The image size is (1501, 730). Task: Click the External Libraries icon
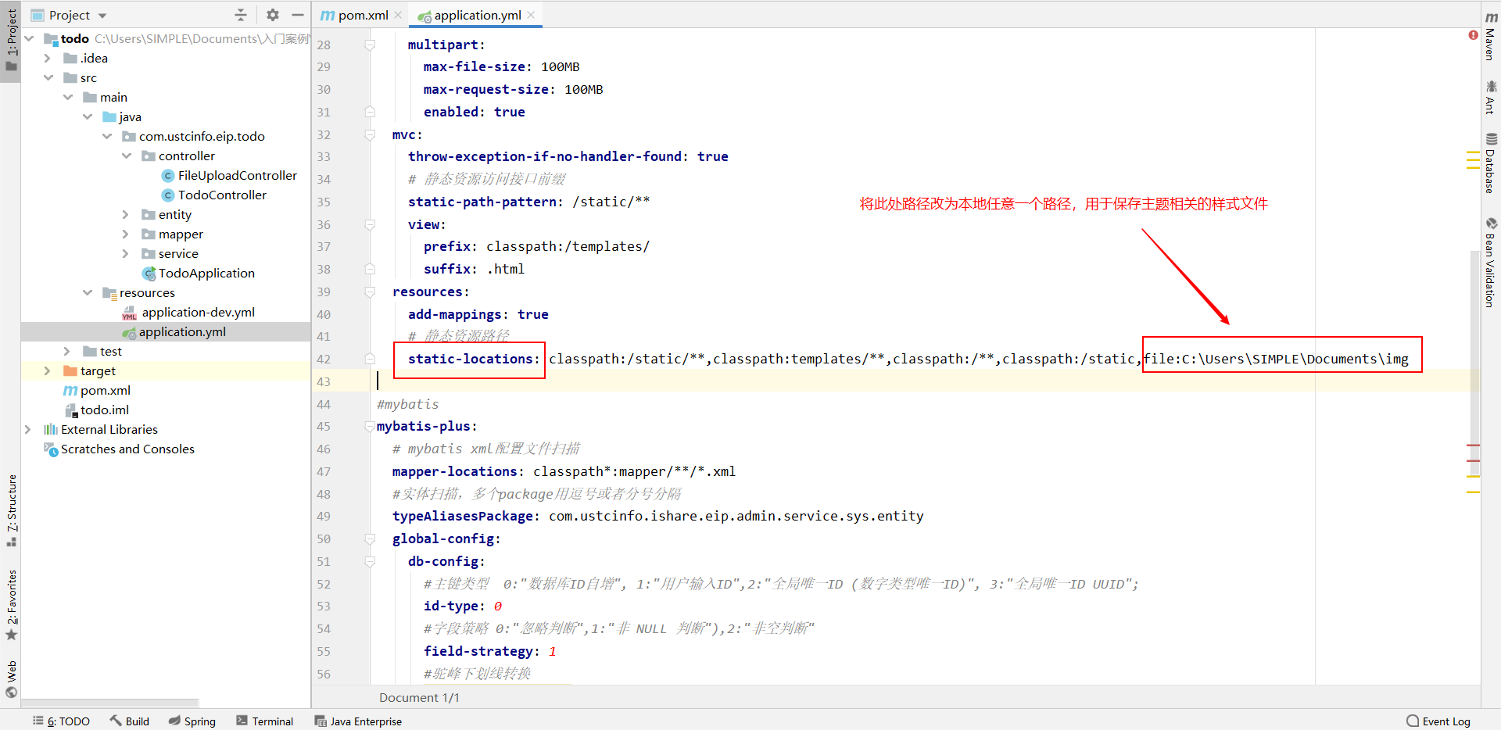pos(51,429)
